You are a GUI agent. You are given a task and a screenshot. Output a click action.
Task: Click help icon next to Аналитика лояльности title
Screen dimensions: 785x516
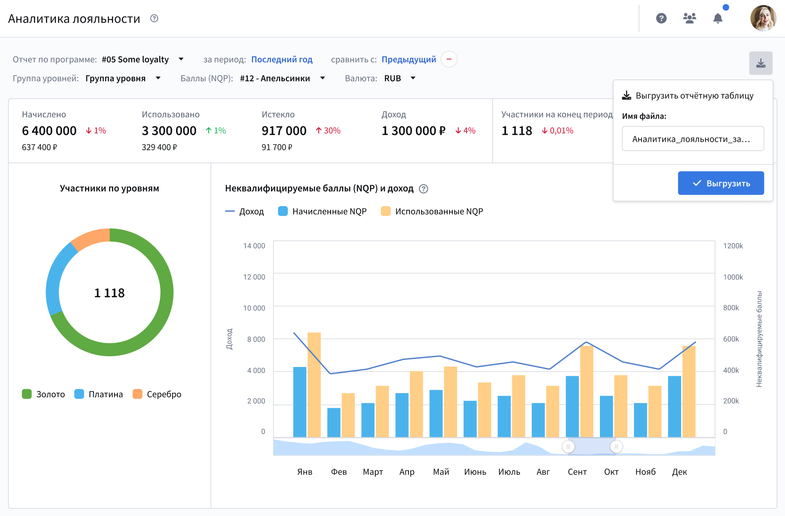click(x=154, y=18)
